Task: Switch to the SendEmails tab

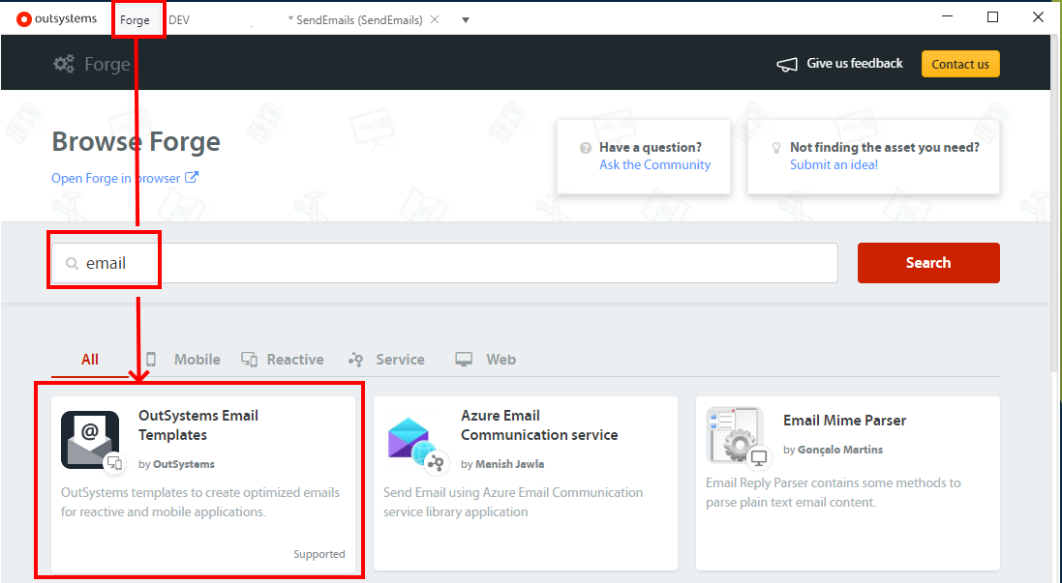Action: click(x=355, y=19)
